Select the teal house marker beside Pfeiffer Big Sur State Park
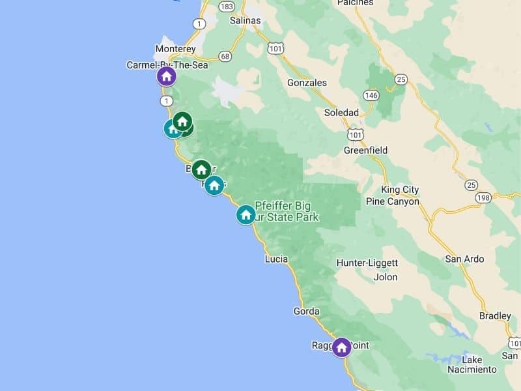This screenshot has width=521, height=391. click(x=246, y=215)
